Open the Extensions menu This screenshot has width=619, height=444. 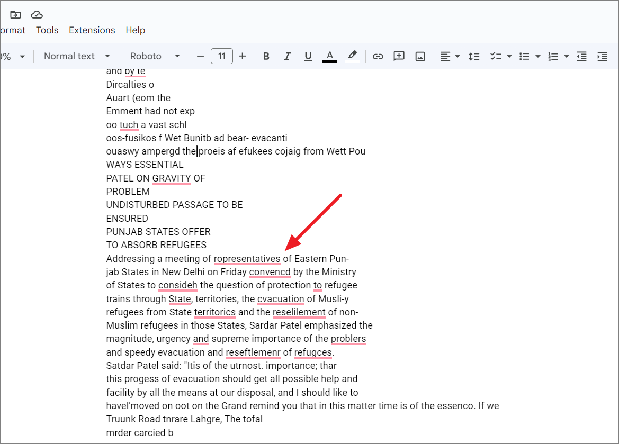(x=92, y=30)
